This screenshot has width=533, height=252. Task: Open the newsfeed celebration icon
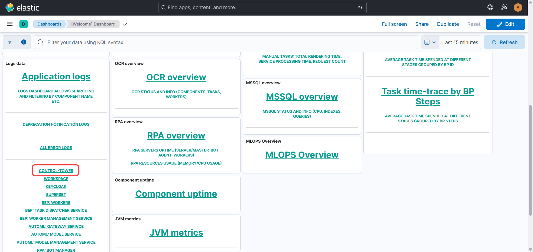tap(504, 7)
